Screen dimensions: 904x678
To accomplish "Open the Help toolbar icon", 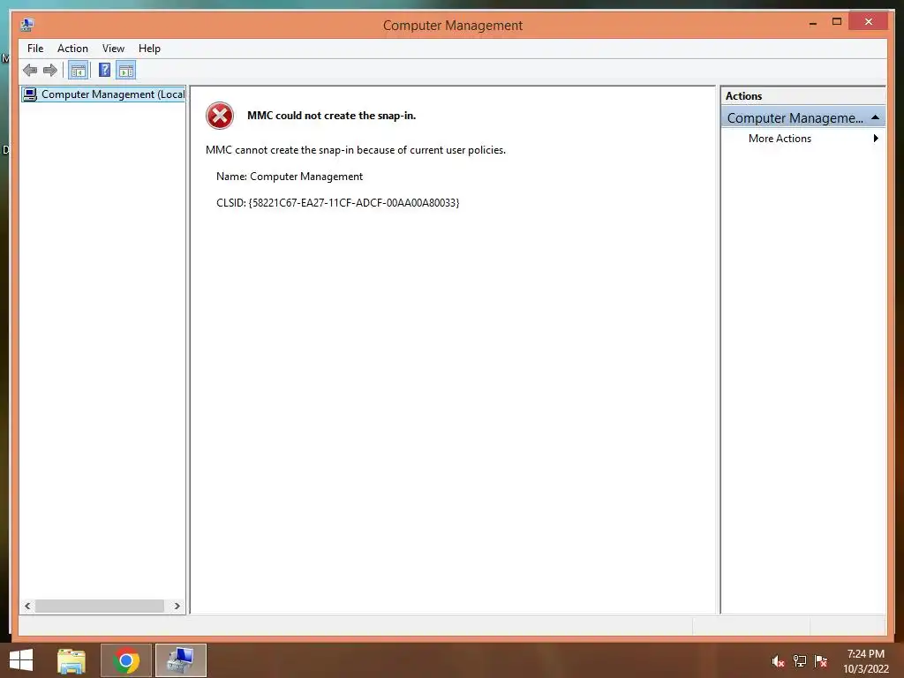I will (x=104, y=71).
